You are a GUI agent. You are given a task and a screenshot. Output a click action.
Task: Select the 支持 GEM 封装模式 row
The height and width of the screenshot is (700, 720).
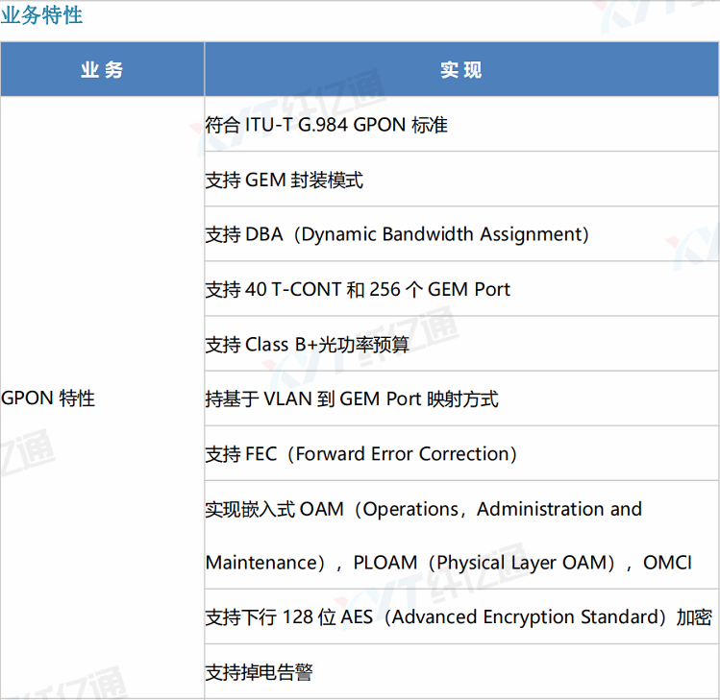[285, 180]
